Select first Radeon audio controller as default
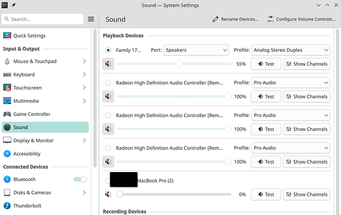Image resolution: width=341 pixels, height=215 pixels. (108, 83)
